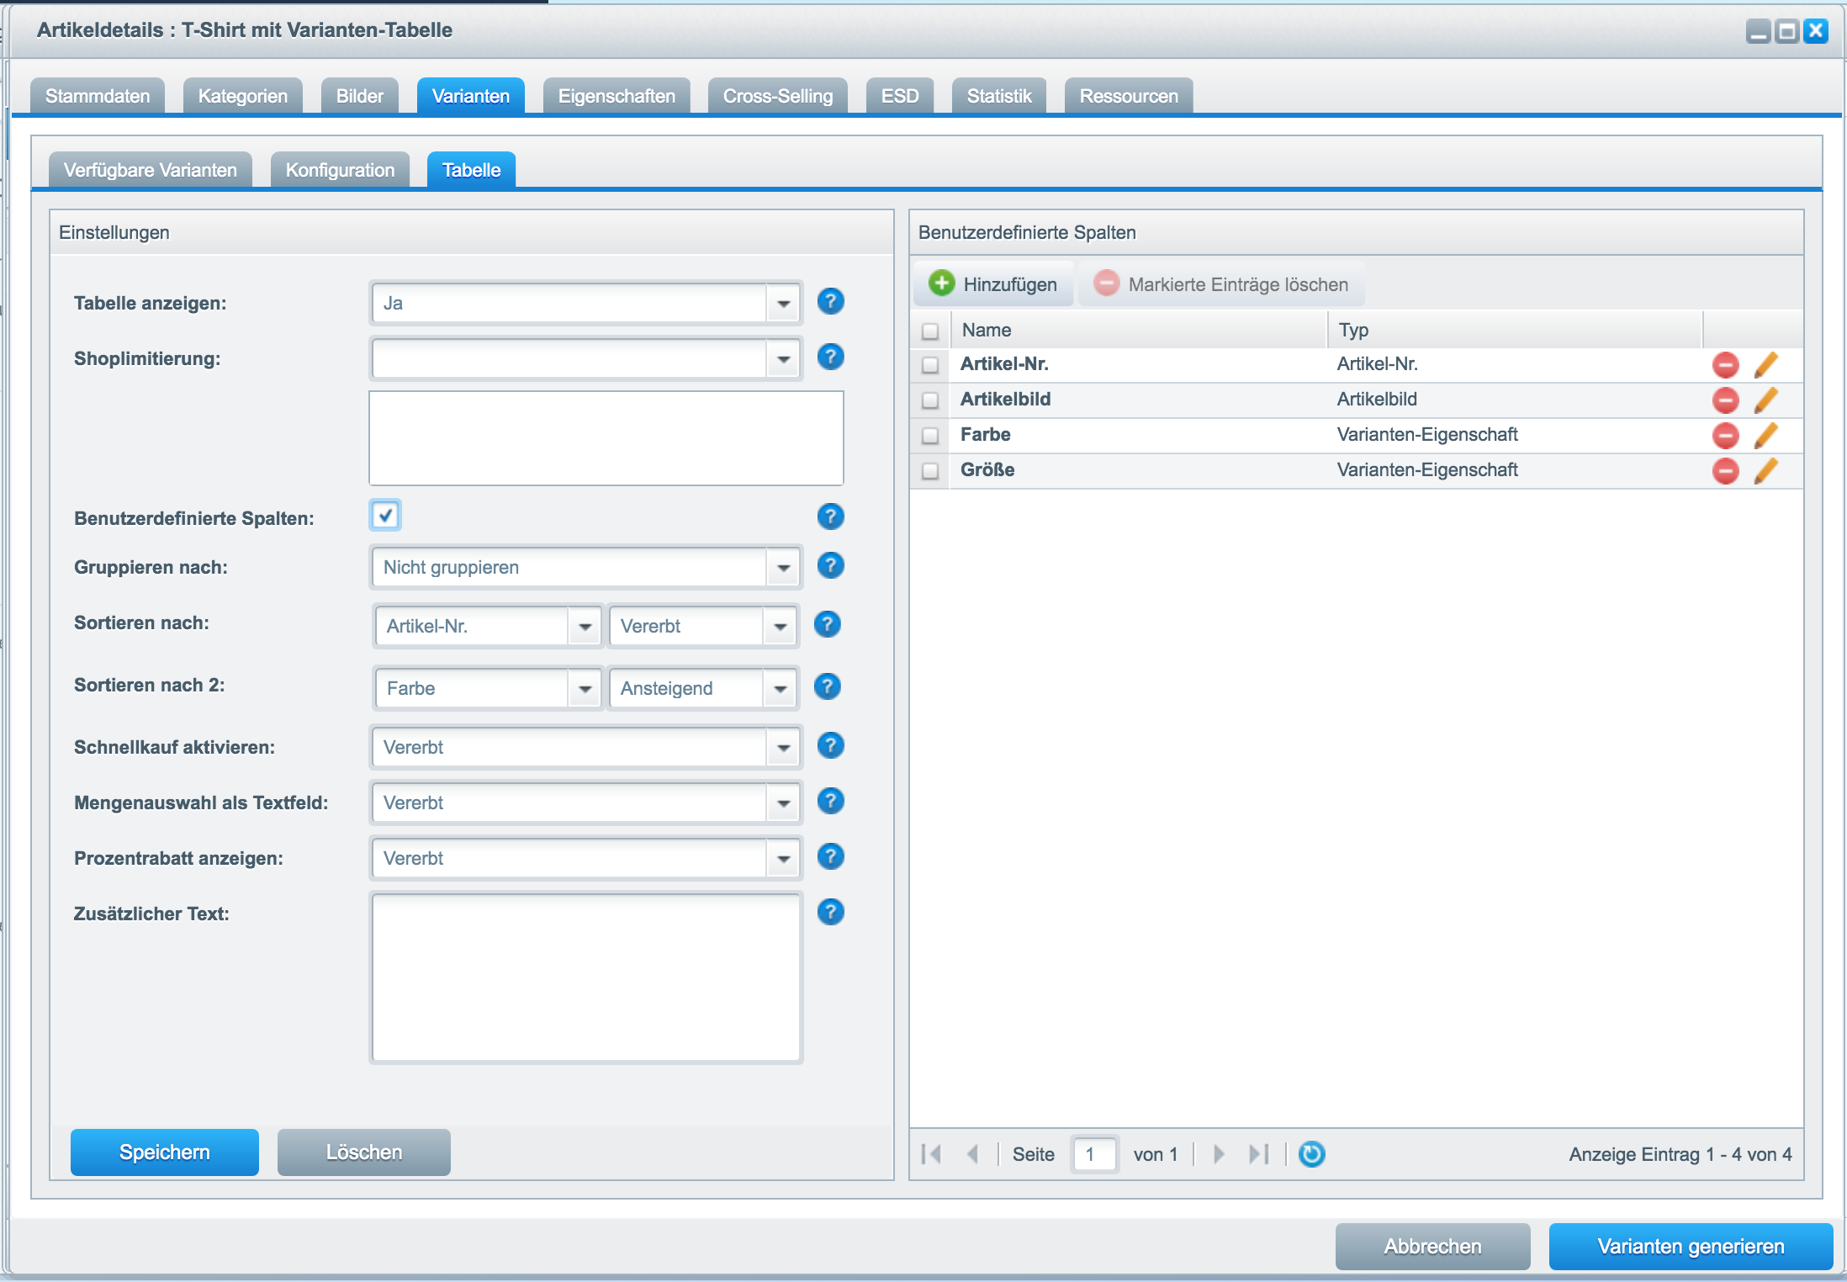The width and height of the screenshot is (1847, 1282).
Task: Open help icon beside Sortieren nach
Action: tap(827, 624)
